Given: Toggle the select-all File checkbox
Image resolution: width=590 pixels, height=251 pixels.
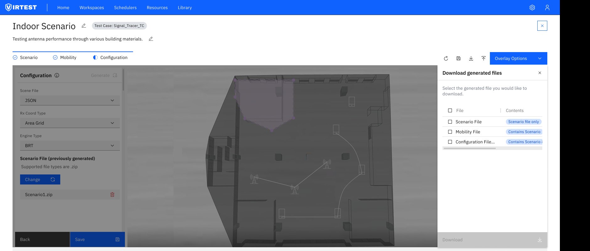Looking at the screenshot, I should click(x=450, y=110).
